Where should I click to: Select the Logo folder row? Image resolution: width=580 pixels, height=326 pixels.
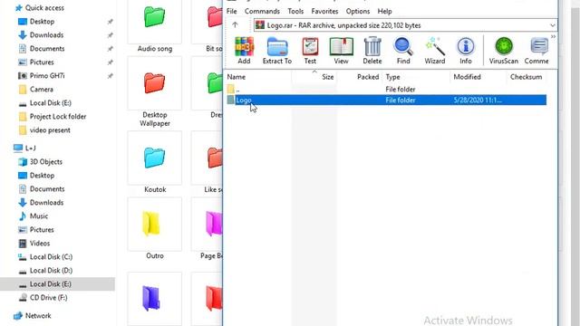pyautogui.click(x=386, y=100)
